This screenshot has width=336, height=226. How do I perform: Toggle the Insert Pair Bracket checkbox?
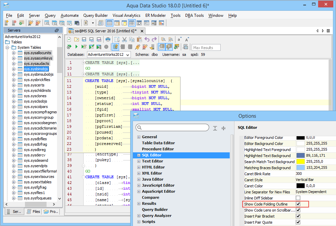tap(298, 216)
